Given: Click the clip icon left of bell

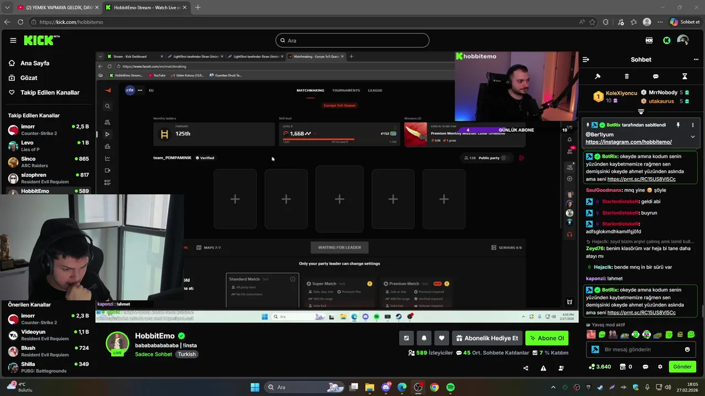Looking at the screenshot, I should (x=406, y=338).
